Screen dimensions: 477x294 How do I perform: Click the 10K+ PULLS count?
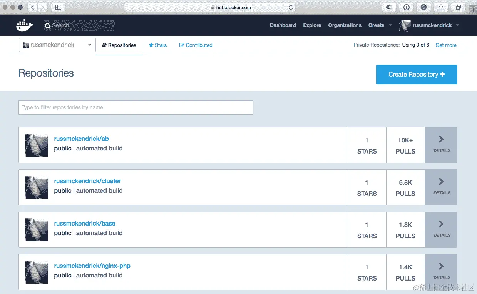coord(405,145)
